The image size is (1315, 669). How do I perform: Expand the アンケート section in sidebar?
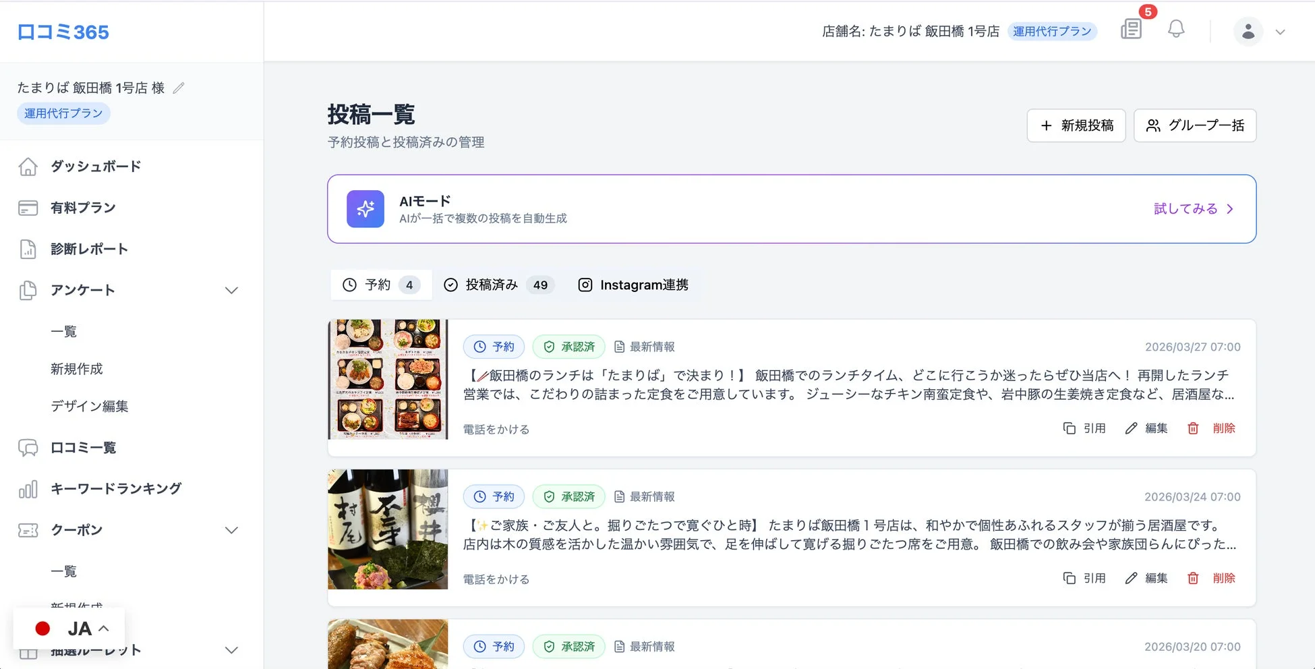pos(232,290)
